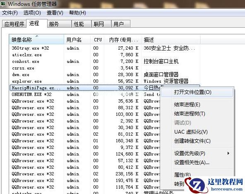Switch to the 服务 tab
The width and height of the screenshot is (245, 194).
pyautogui.click(x=59, y=24)
